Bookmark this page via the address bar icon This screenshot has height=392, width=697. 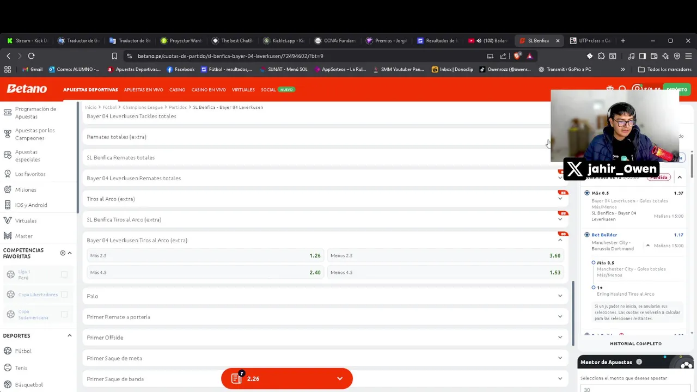coord(114,56)
